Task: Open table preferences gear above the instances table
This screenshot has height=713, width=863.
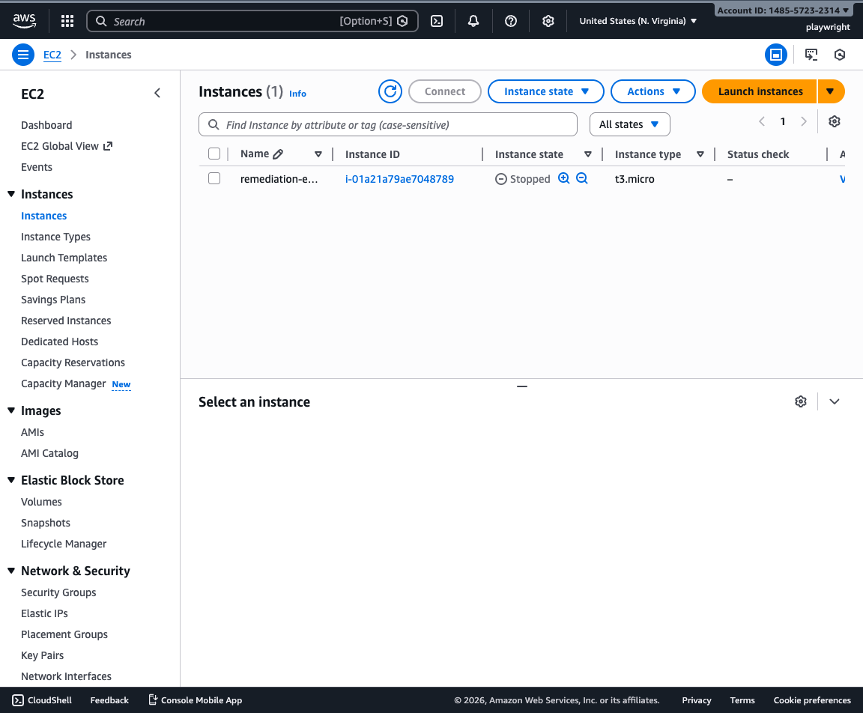Action: [835, 121]
